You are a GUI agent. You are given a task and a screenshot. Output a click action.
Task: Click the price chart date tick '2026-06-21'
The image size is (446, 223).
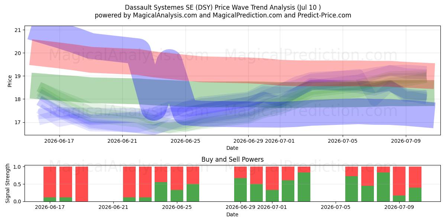click(x=123, y=141)
